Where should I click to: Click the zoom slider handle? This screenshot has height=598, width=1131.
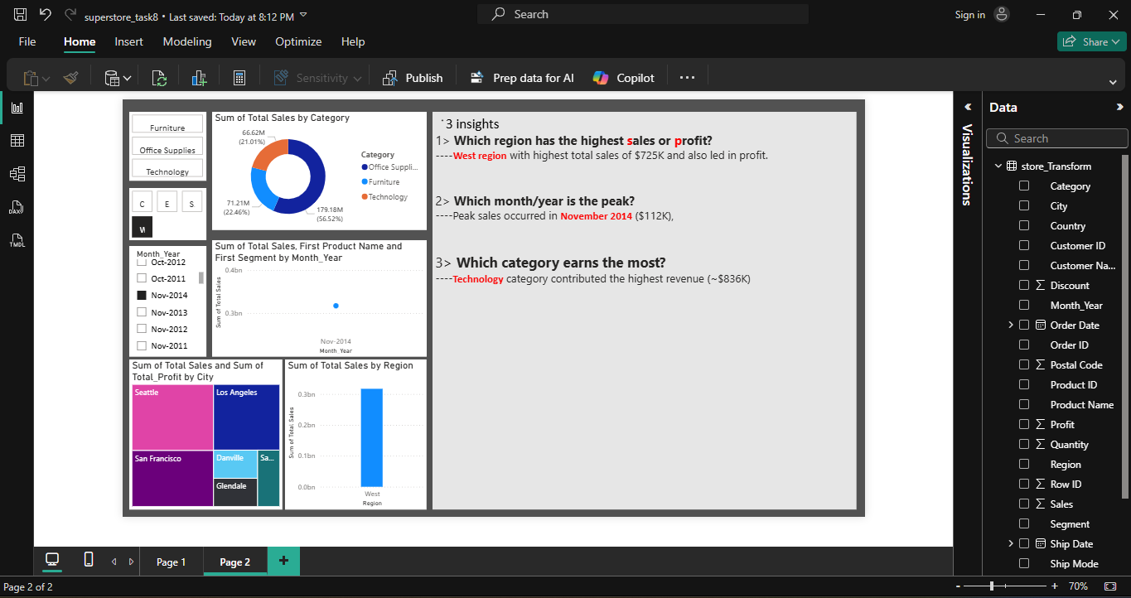tap(992, 586)
